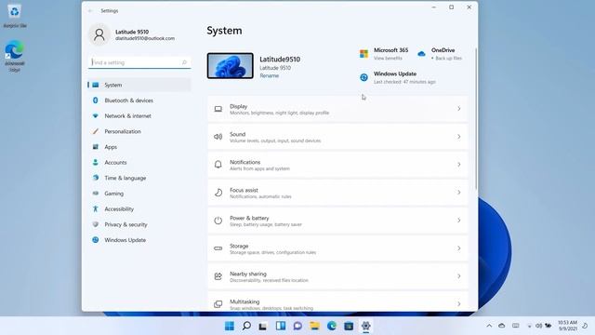The width and height of the screenshot is (595, 335).
Task: Click the Settings back arrow
Action: [x=90, y=11]
